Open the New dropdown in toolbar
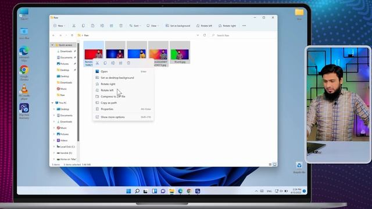This screenshot has height=209, width=372. (59, 26)
